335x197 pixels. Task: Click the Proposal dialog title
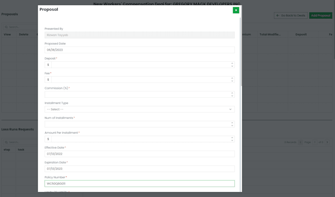(49, 9)
